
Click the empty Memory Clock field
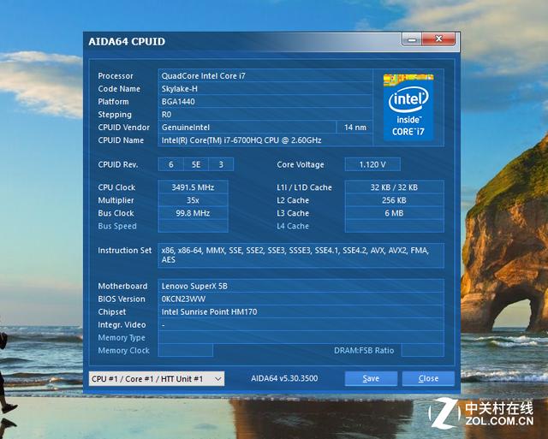(x=186, y=350)
